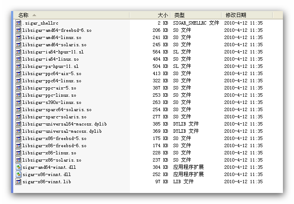The width and height of the screenshot is (294, 204).
Task: Select file name libsigar-ppc-aix-5.so
Action: point(49,88)
